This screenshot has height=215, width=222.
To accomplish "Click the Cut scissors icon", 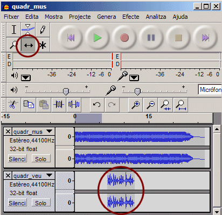I will click(x=13, y=104).
